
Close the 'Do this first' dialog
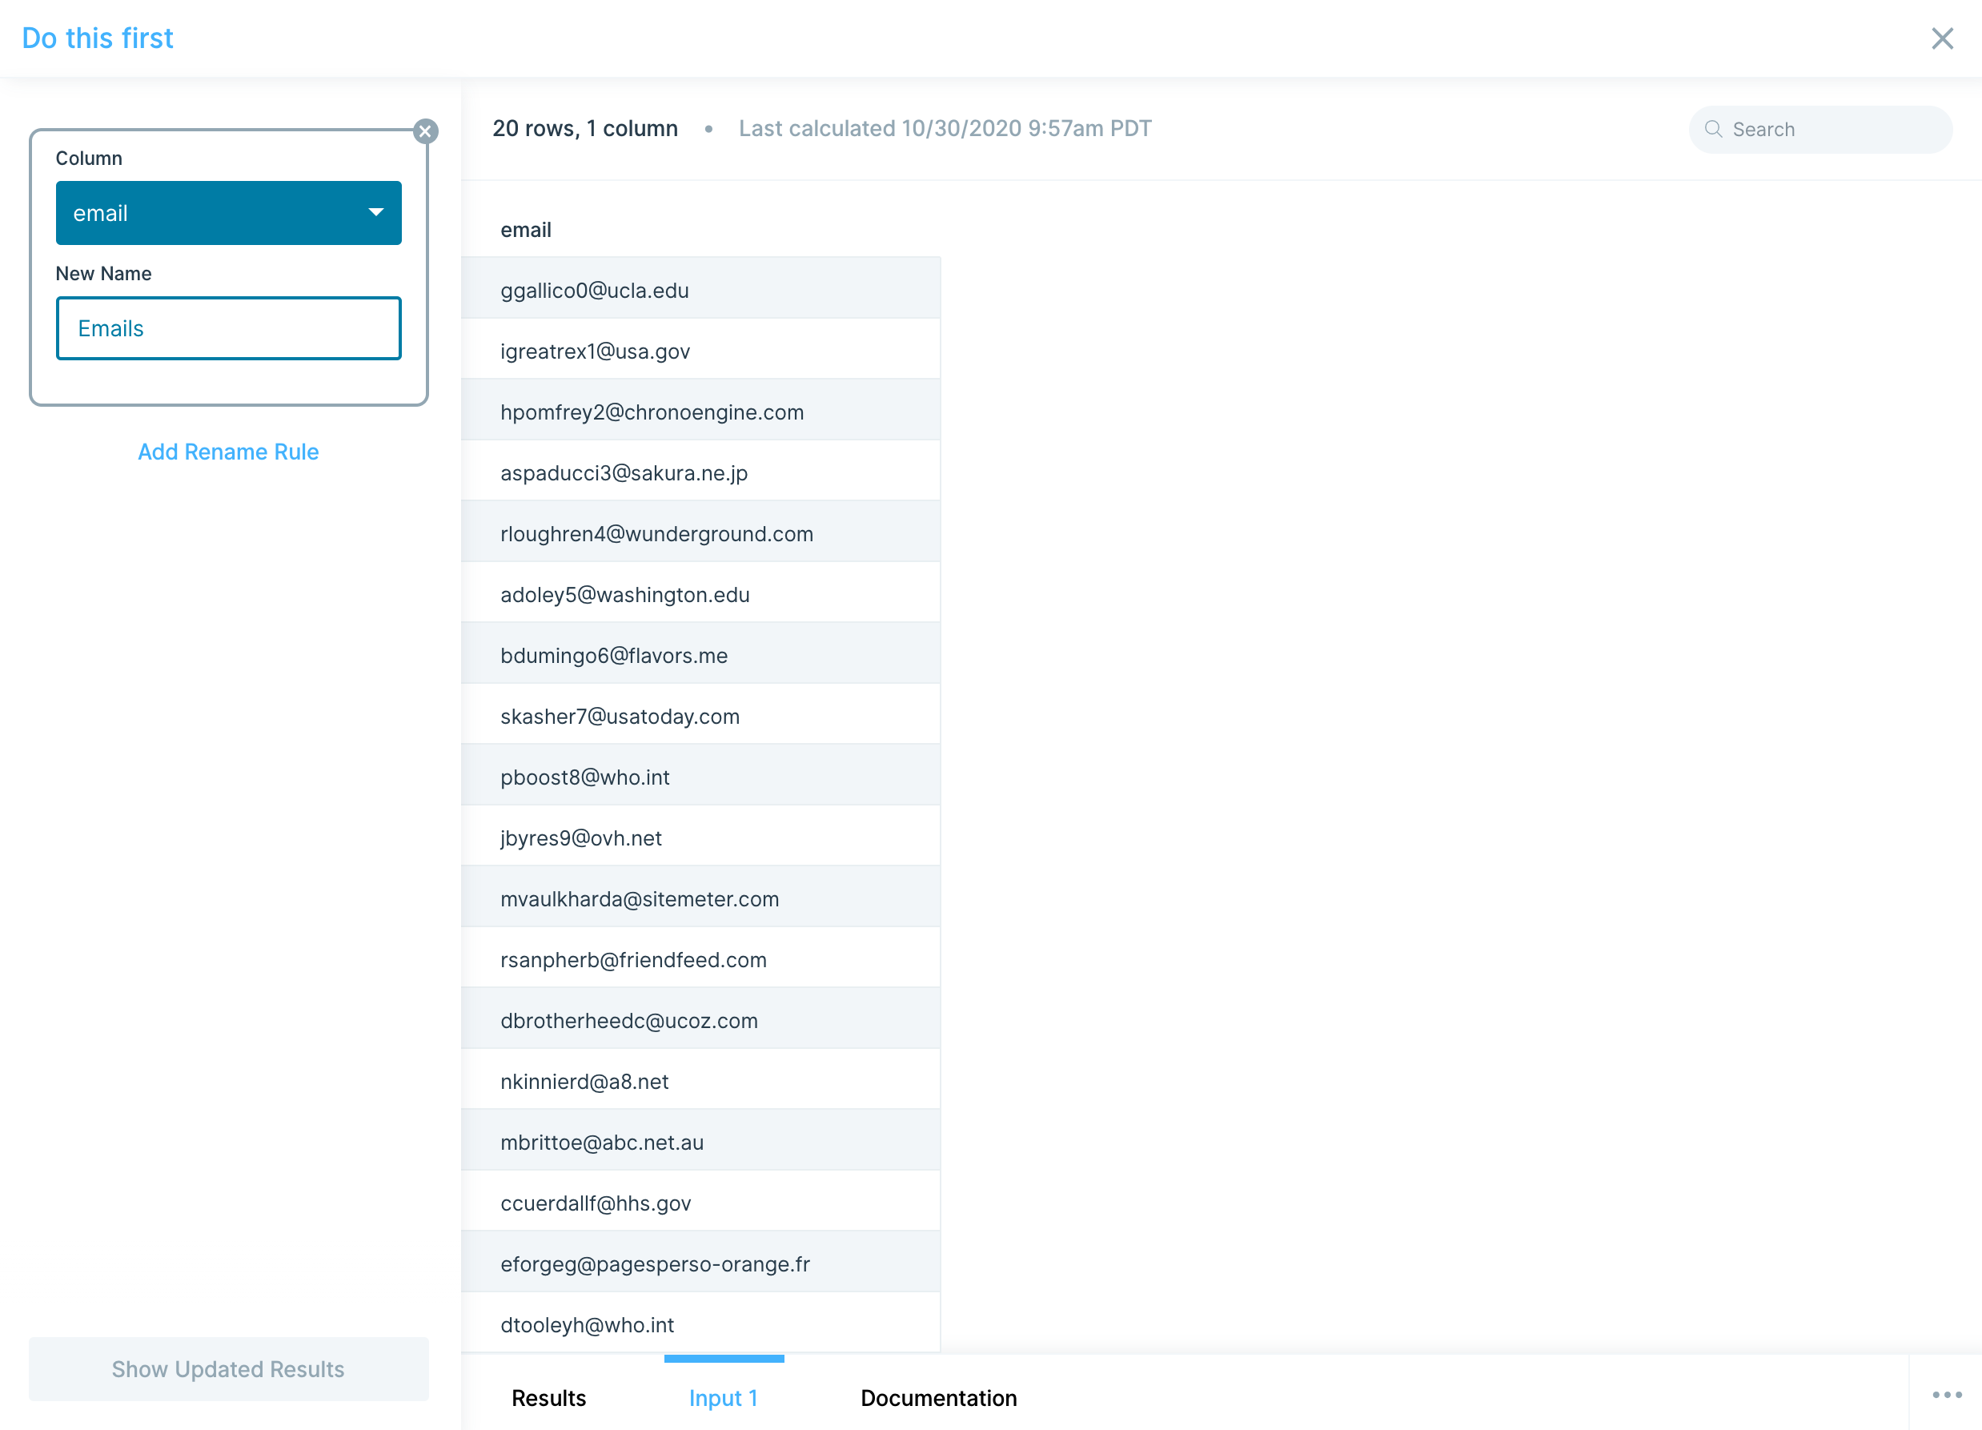click(1942, 38)
